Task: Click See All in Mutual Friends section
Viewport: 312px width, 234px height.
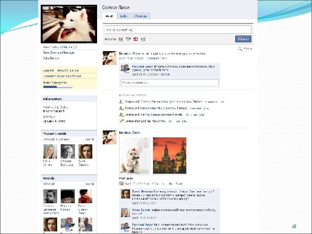Action: coord(89,139)
